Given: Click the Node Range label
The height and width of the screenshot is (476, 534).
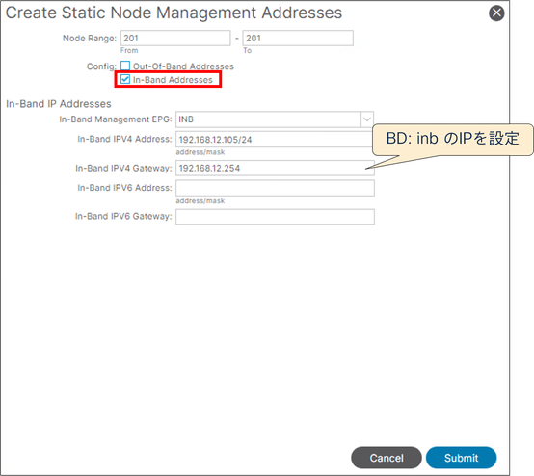Looking at the screenshot, I should click(90, 39).
